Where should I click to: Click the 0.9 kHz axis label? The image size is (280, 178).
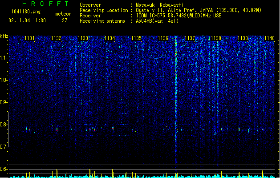pyautogui.click(x=4, y=102)
